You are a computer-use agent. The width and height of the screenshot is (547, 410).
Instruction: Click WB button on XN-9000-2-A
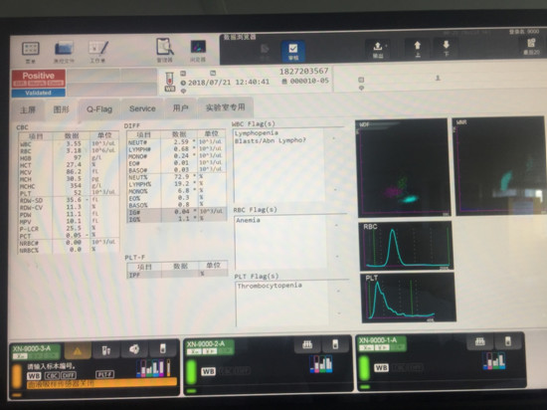tap(208, 371)
